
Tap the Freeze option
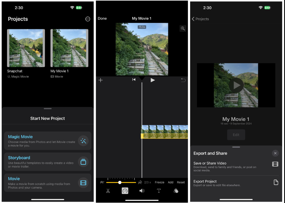(159, 182)
